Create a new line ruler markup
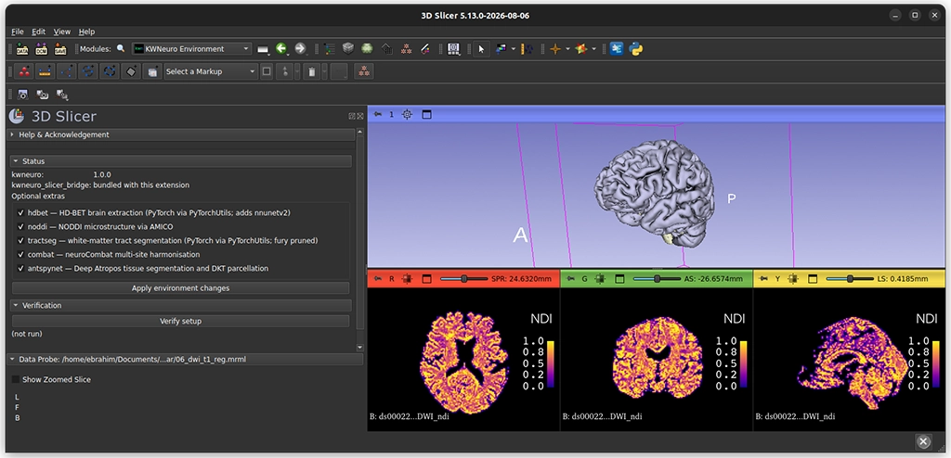Screen dimensions: 951x458 point(45,71)
